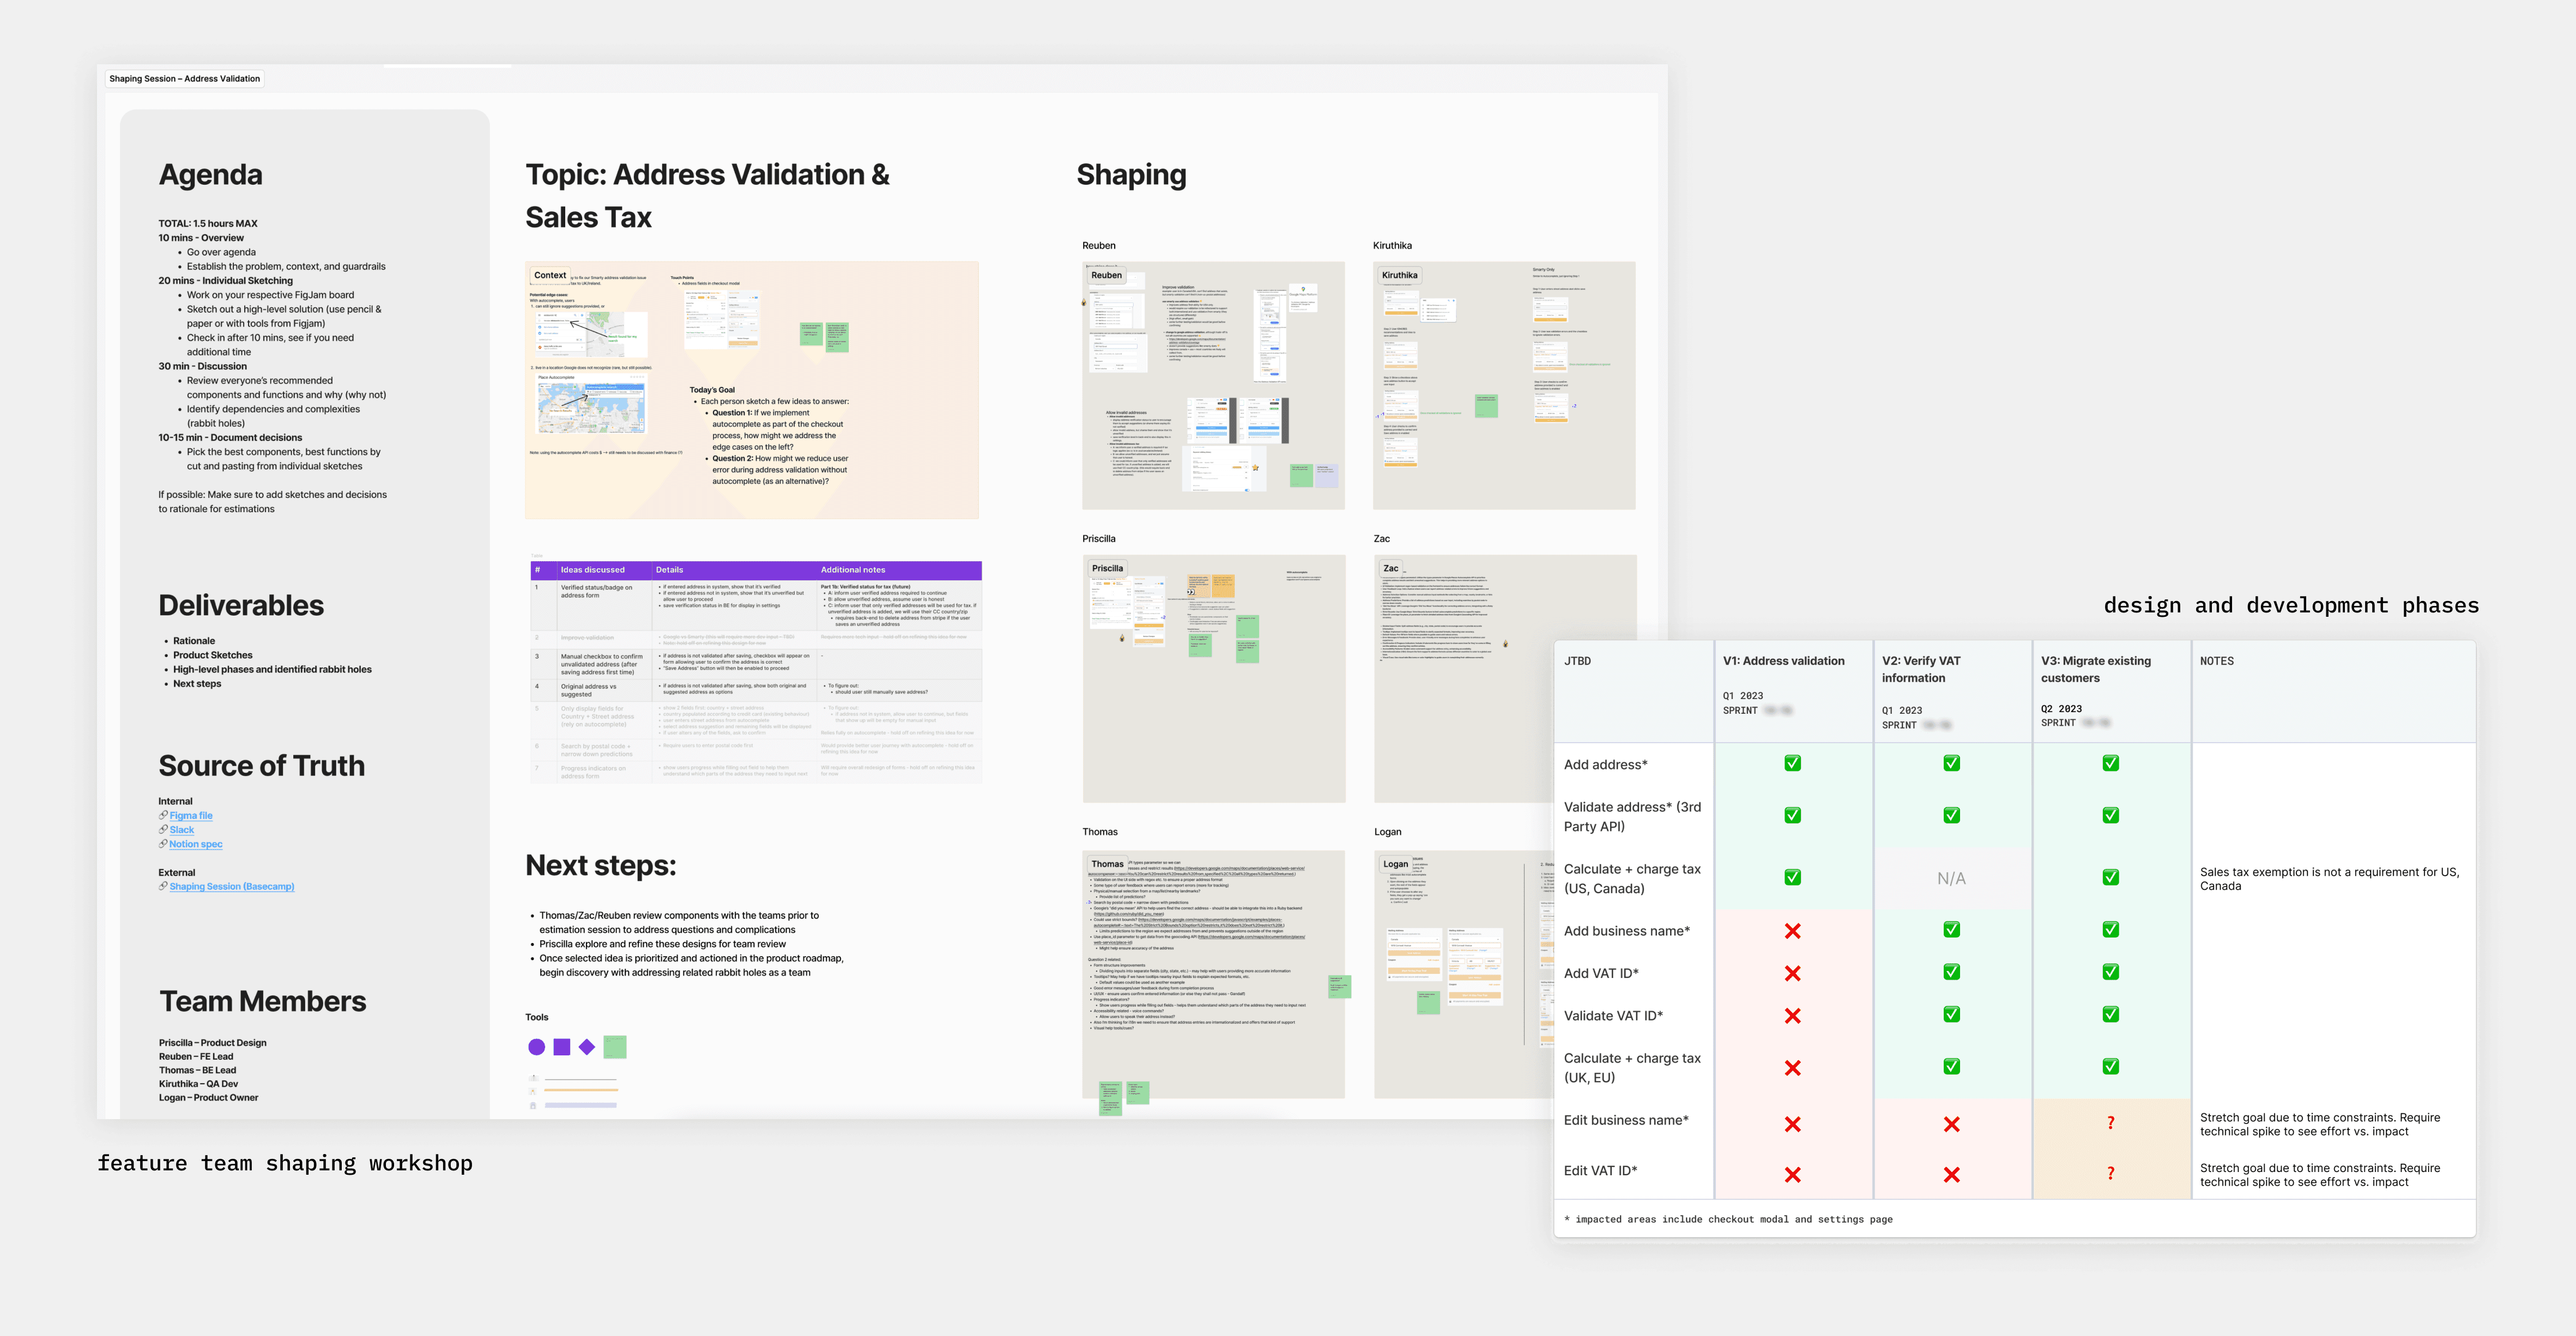
Task: Select the purple circle shape tool
Action: click(536, 1046)
